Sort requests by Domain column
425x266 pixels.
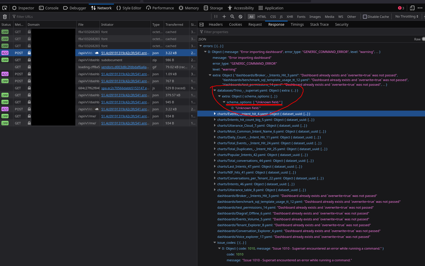51,25
